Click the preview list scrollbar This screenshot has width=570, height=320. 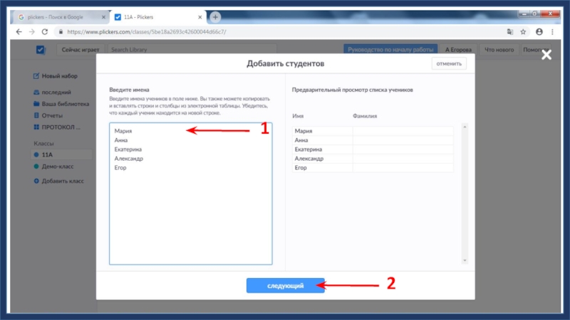(x=465, y=192)
